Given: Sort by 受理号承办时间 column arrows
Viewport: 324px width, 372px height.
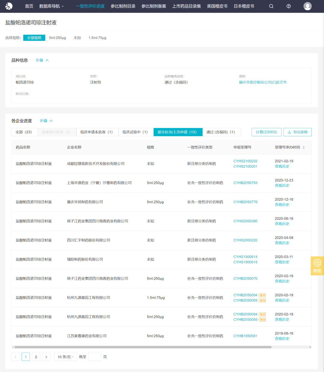Looking at the screenshot, I should 304,147.
